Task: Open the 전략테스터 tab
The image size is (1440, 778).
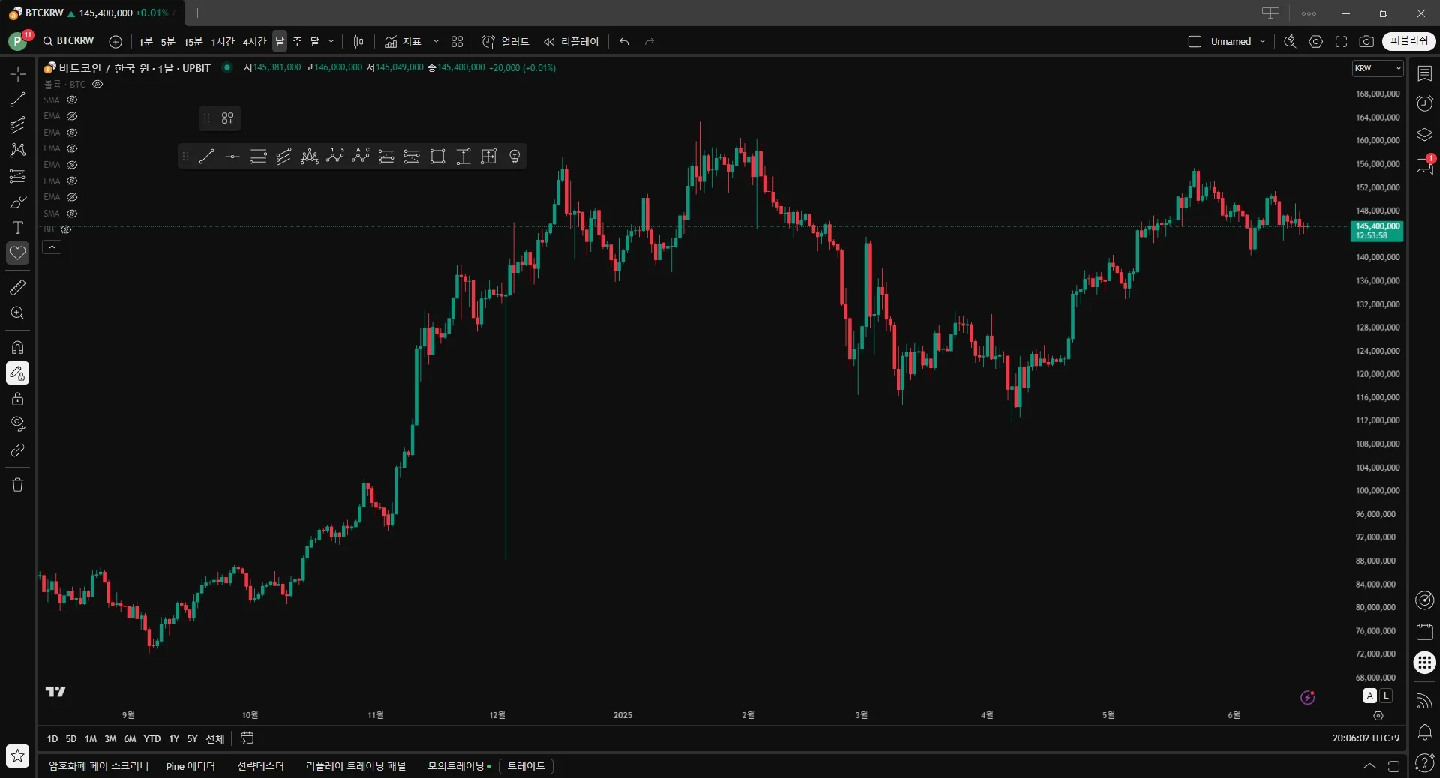Action: [x=260, y=766]
